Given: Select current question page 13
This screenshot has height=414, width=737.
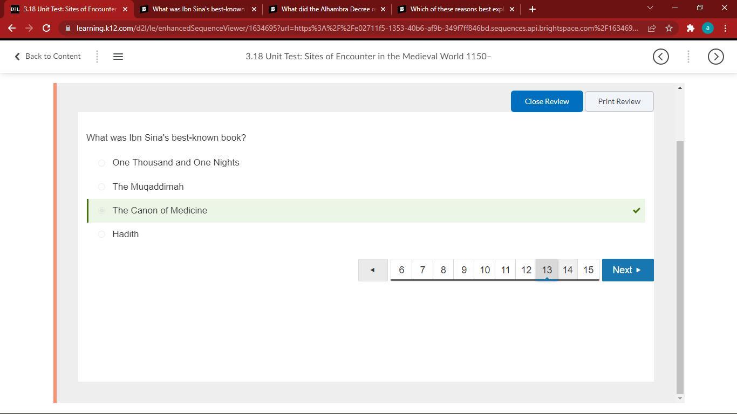Looking at the screenshot, I should pos(547,270).
